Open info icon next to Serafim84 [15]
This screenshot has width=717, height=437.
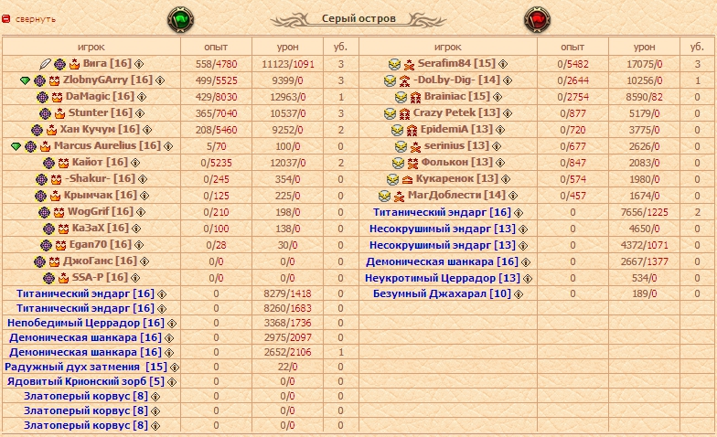503,64
